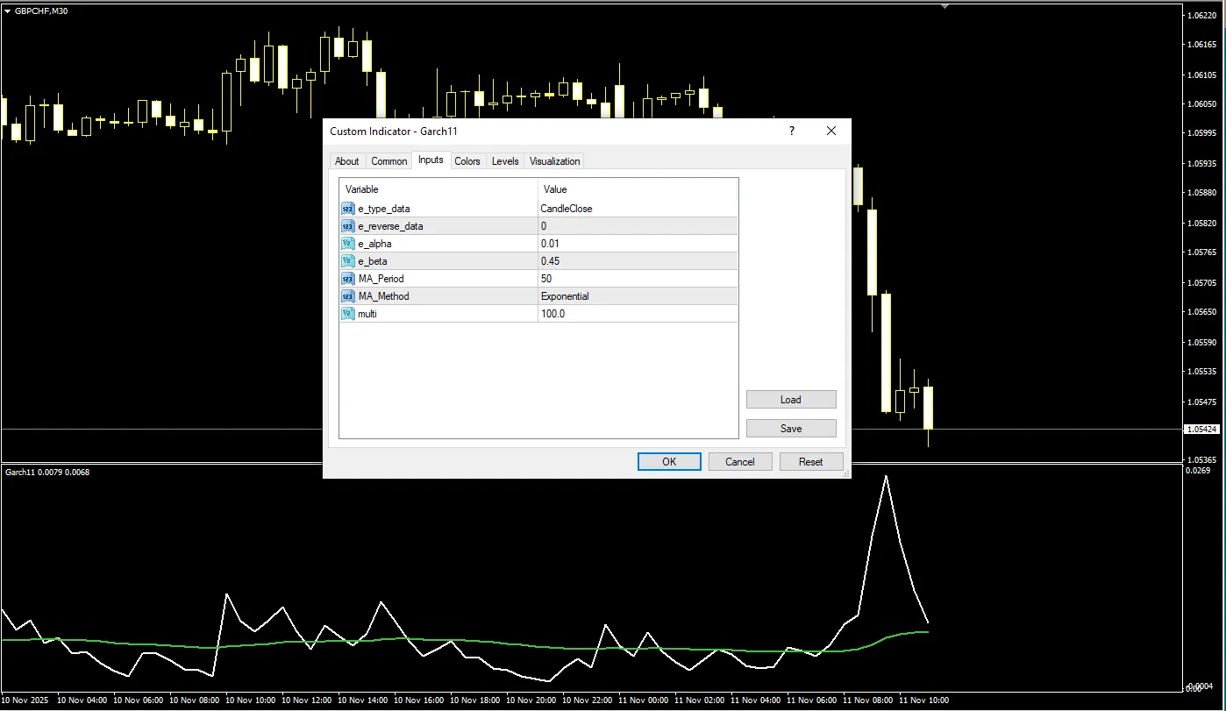
Task: Switch to the Colors tab
Action: pyautogui.click(x=467, y=161)
